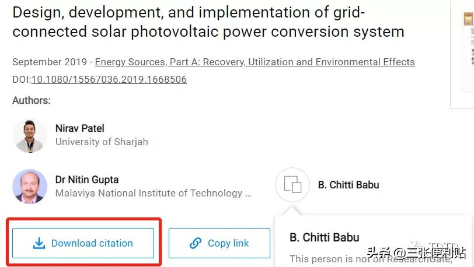Open author name Nirav Patel
This screenshot has height=267, width=474.
tap(79, 128)
